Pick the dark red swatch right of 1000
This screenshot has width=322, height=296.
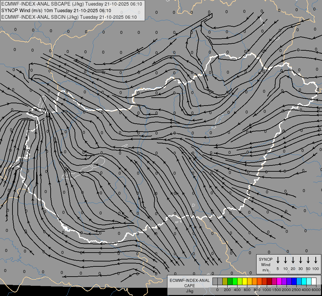point(269,281)
